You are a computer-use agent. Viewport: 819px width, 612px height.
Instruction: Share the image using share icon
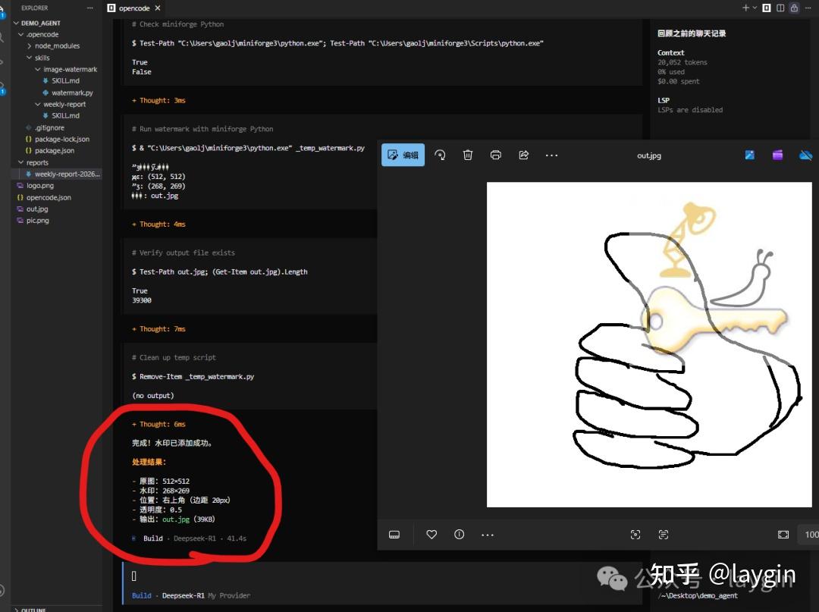point(523,155)
